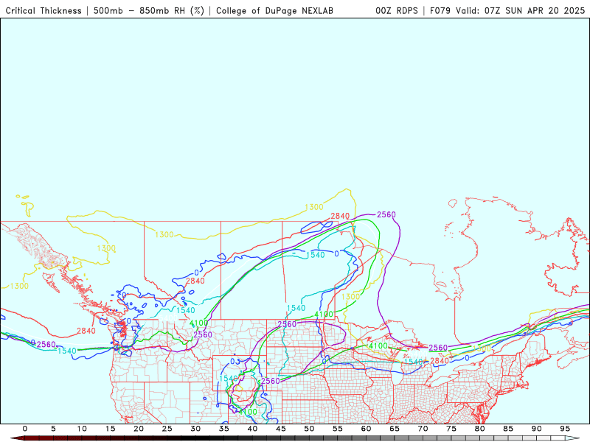Click color bar tick label "75"
The height and width of the screenshot is (442, 590).
(451, 429)
